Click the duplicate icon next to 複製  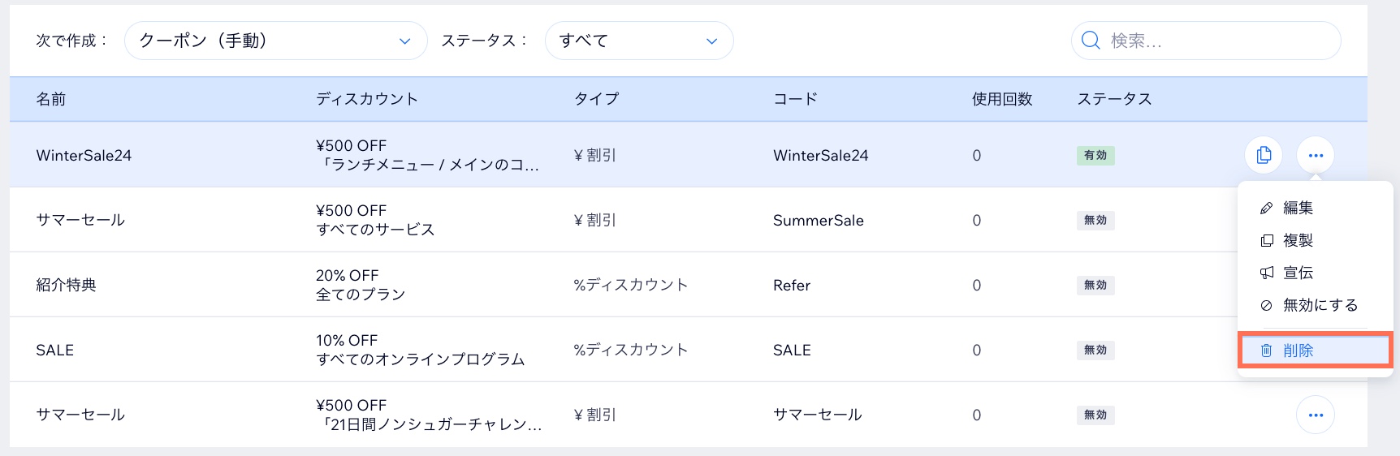pos(1266,241)
